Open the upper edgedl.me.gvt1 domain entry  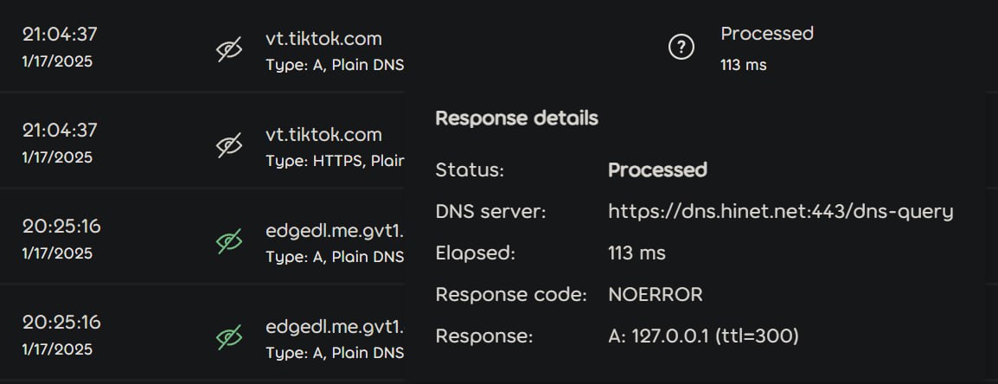tap(335, 231)
